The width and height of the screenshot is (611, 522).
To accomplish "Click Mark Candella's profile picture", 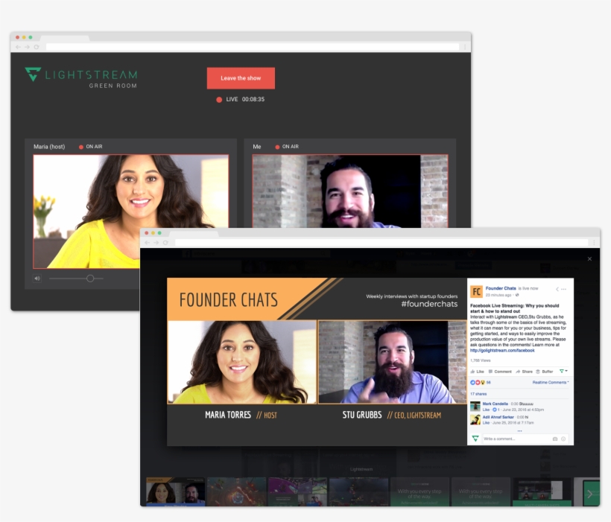I will click(x=475, y=407).
